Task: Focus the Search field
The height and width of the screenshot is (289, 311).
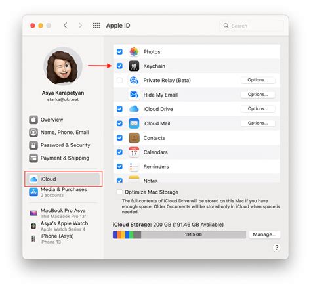Action: click(252, 26)
